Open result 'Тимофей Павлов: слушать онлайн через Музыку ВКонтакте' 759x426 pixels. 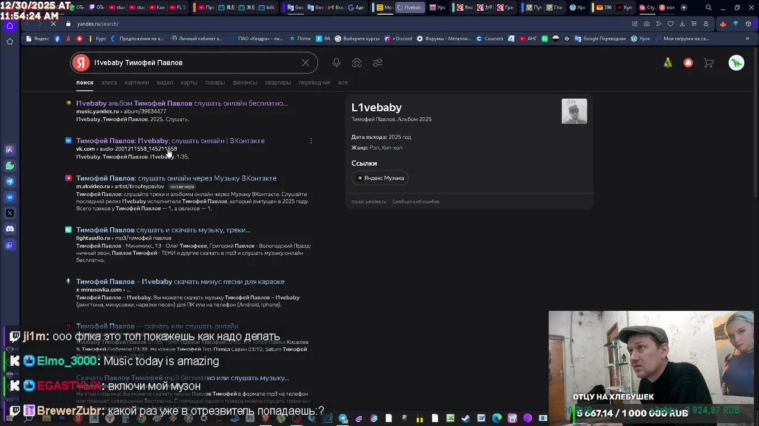coord(176,178)
